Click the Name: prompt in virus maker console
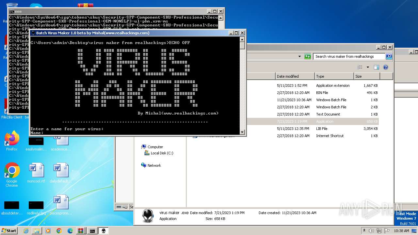 [37, 133]
